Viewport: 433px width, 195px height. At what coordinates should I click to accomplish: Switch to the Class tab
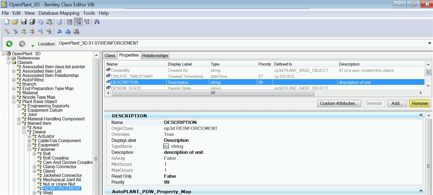pyautogui.click(x=110, y=55)
